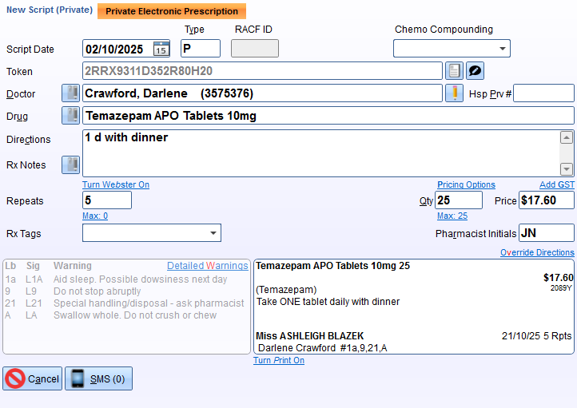The image size is (577, 408).
Task: Toggle Add GST on price
Action: [x=556, y=184]
